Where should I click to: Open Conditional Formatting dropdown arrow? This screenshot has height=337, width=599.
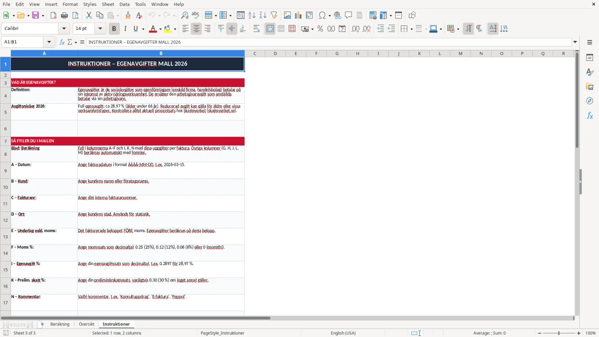(458, 29)
